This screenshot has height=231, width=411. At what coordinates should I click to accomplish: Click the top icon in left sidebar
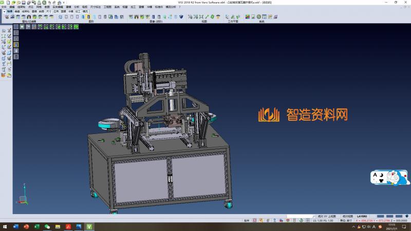coord(4,31)
